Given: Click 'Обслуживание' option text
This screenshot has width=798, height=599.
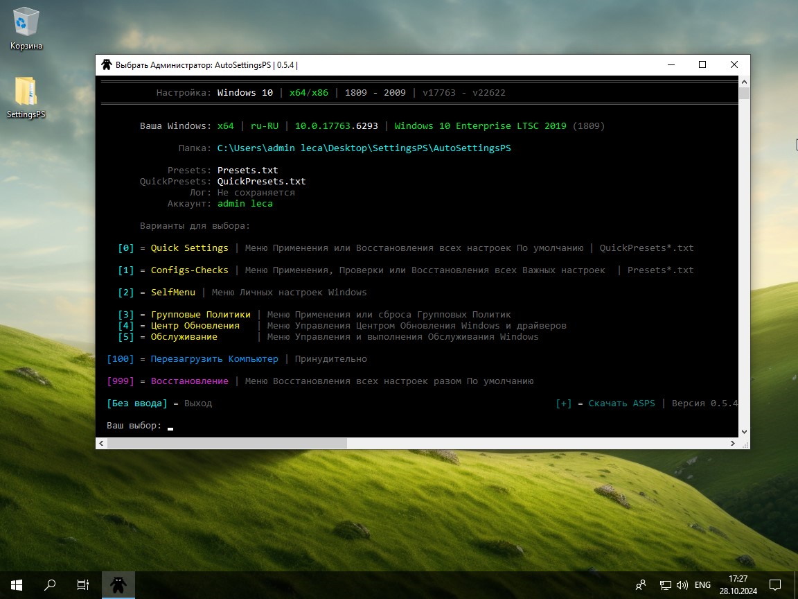Looking at the screenshot, I should tap(184, 337).
